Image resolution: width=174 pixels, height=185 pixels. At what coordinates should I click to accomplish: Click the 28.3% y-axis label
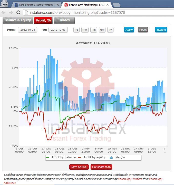[x=13, y=87]
